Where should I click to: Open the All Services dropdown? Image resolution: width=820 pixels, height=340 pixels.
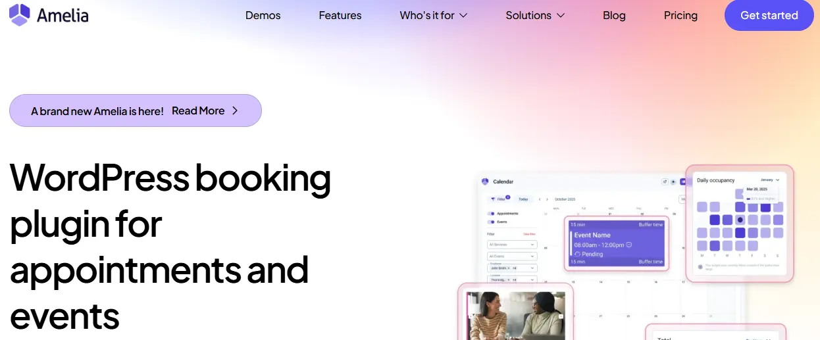(512, 245)
